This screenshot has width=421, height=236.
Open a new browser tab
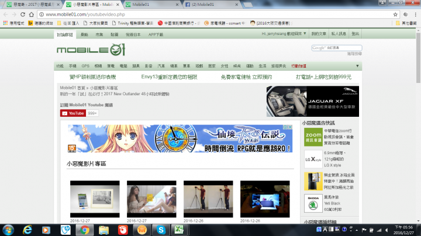[247, 5]
